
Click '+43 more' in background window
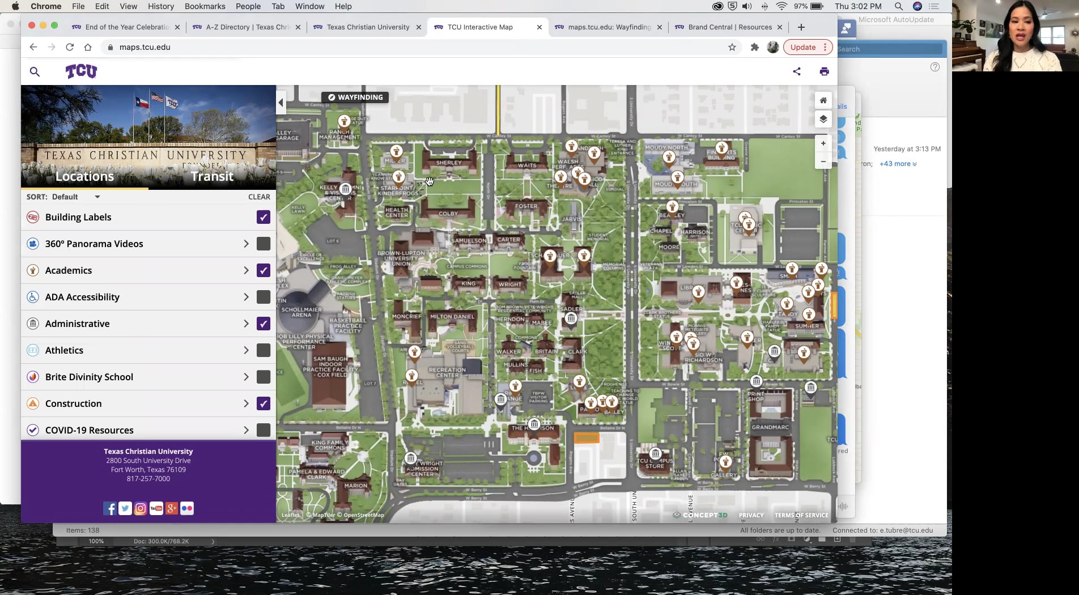point(898,164)
